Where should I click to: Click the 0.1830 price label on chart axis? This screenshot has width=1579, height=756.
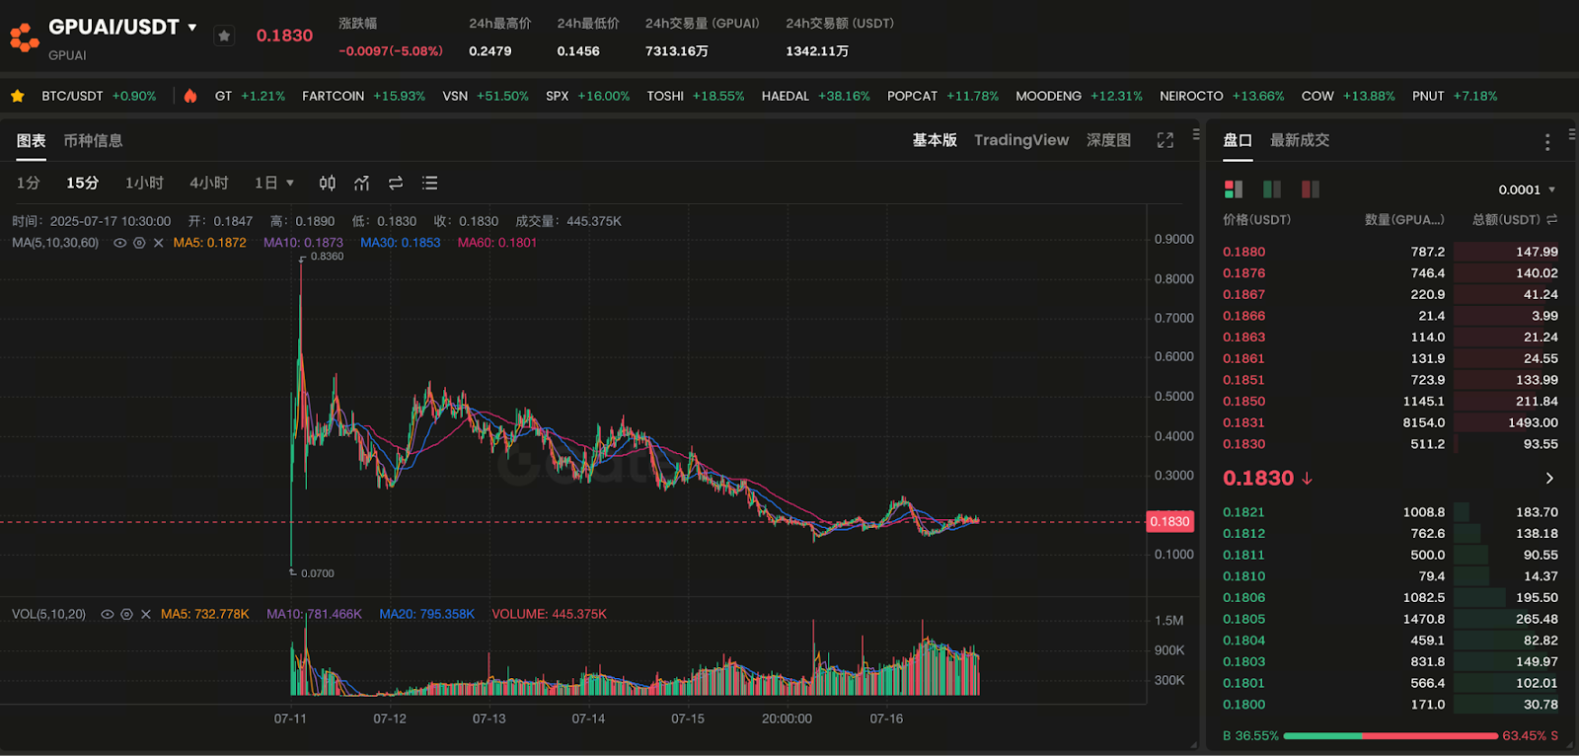tap(1169, 521)
